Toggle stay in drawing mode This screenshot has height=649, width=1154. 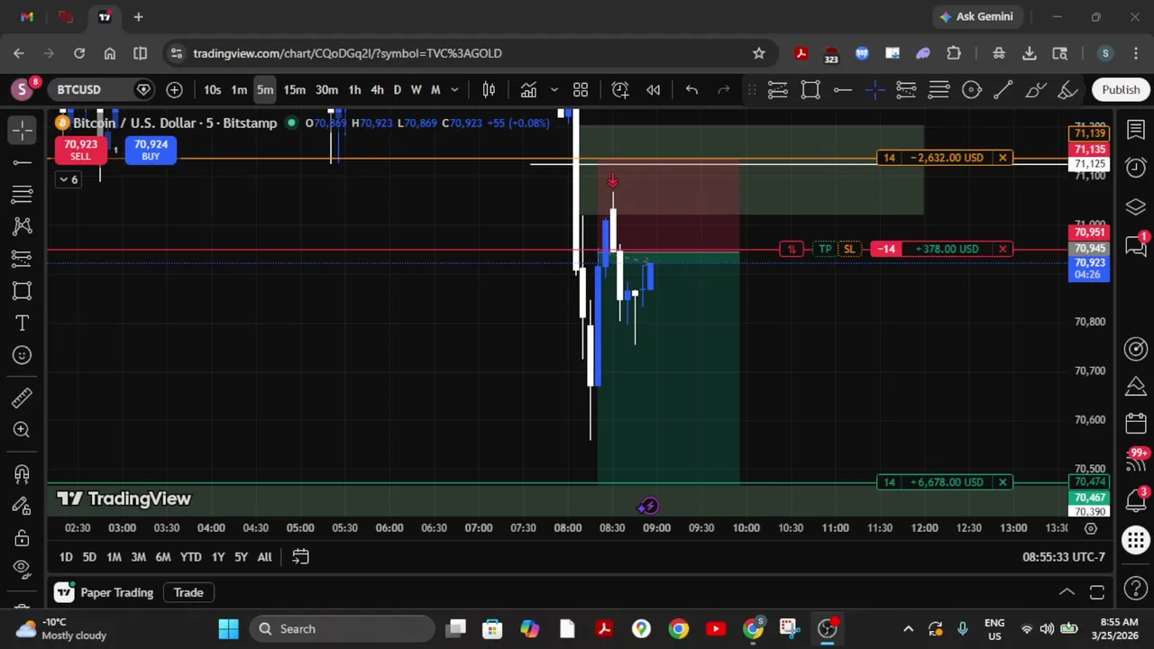coord(23,506)
